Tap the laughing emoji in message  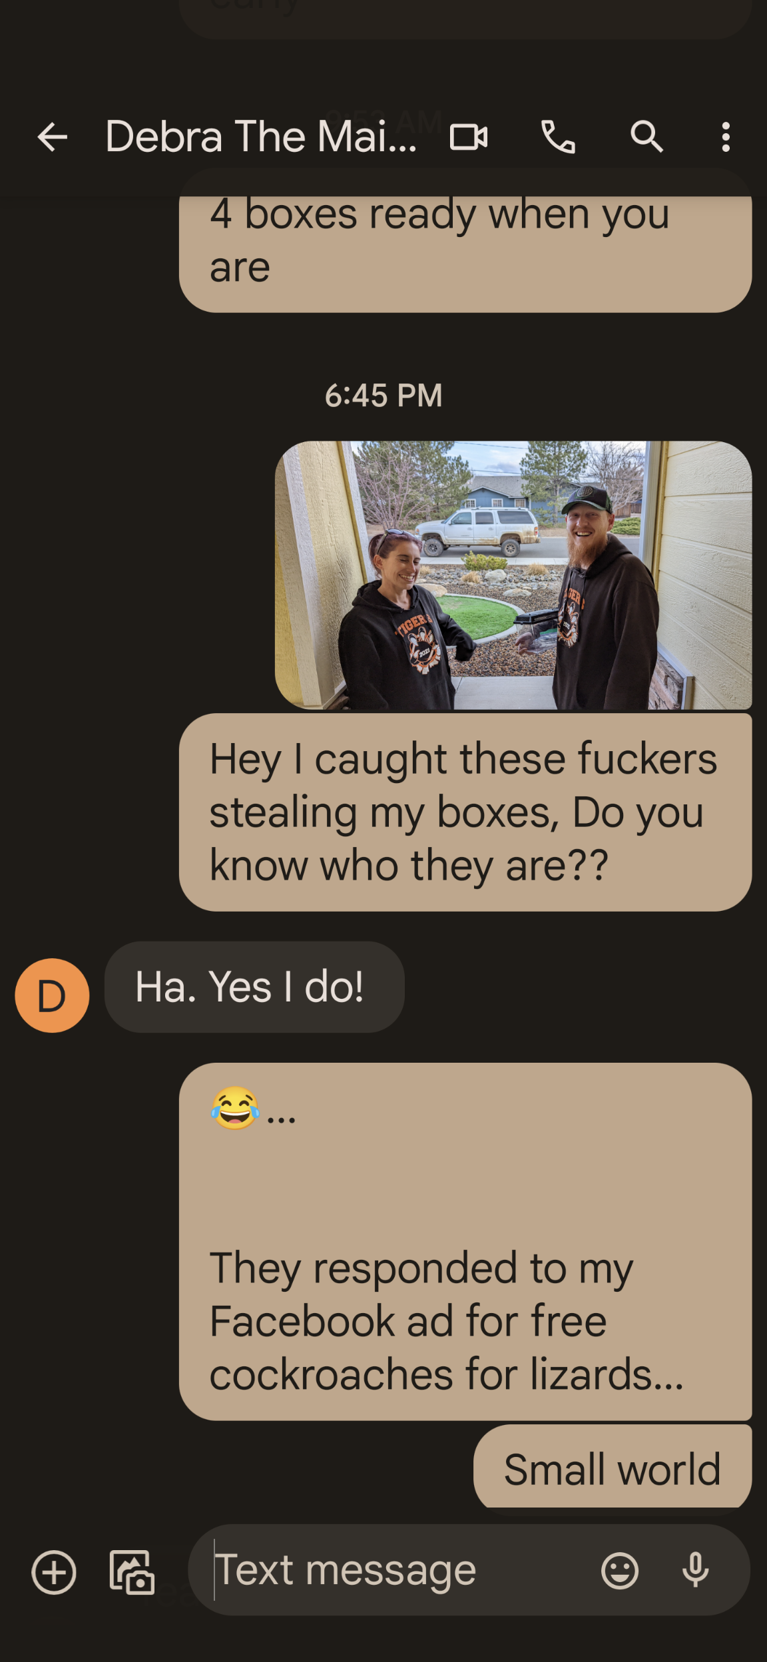[235, 1109]
